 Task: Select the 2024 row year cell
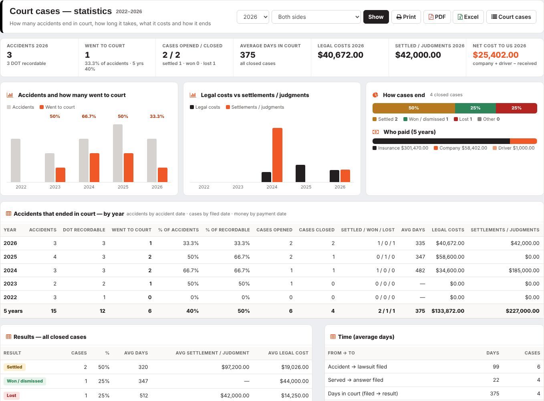tap(10, 270)
